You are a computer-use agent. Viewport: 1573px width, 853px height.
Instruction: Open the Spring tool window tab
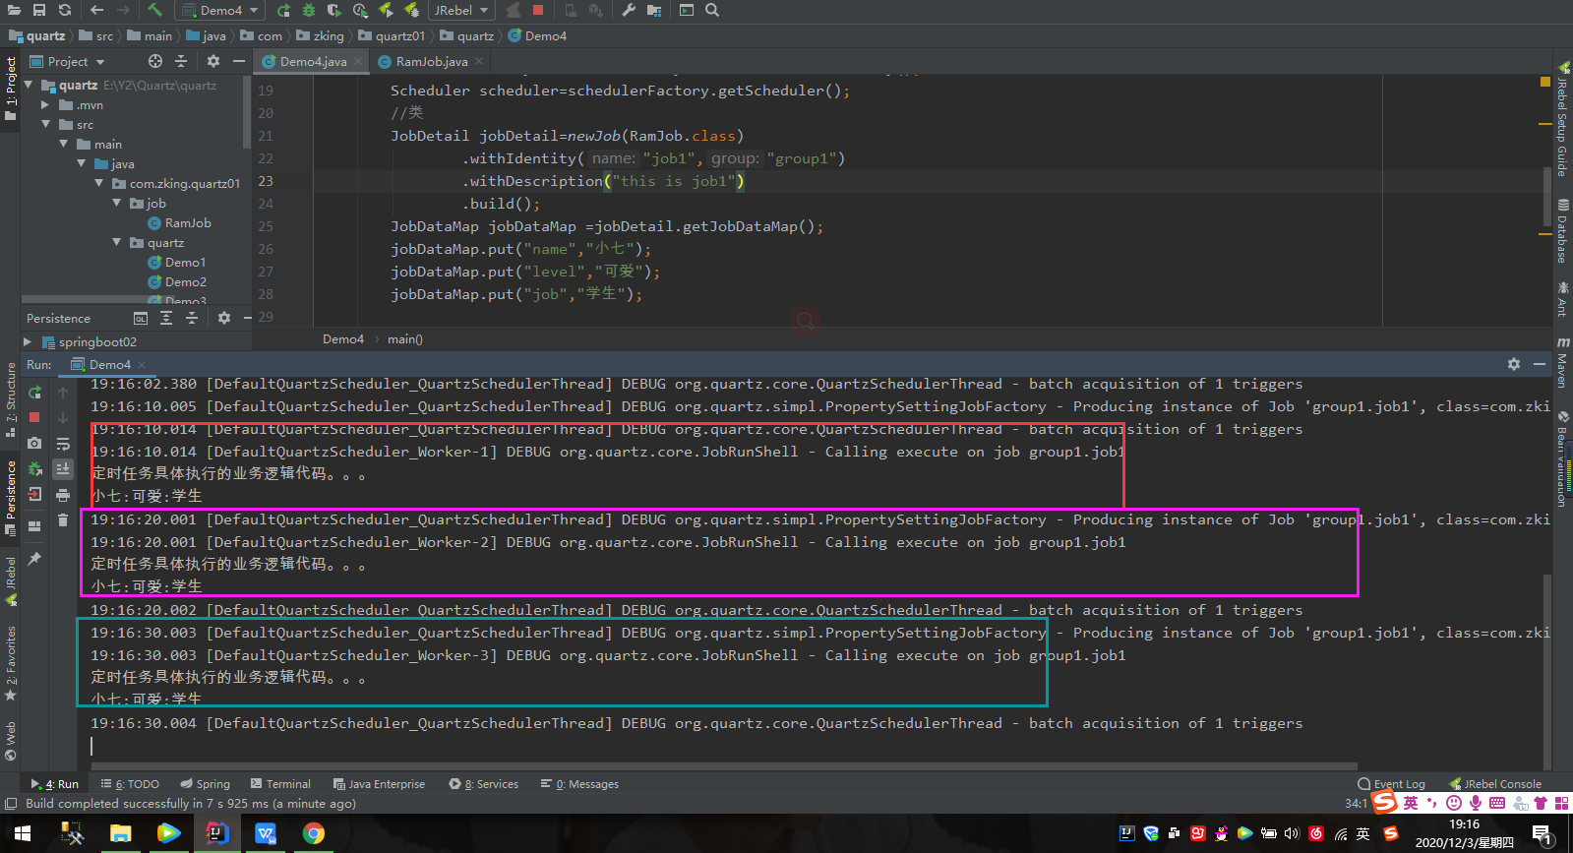(x=205, y=784)
